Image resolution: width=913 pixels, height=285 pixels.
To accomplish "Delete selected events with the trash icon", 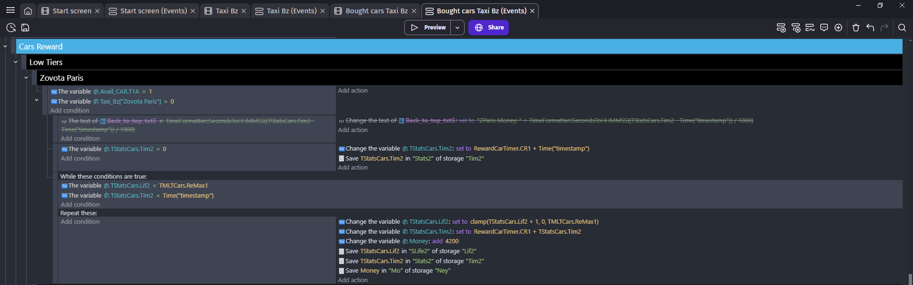I will [856, 28].
